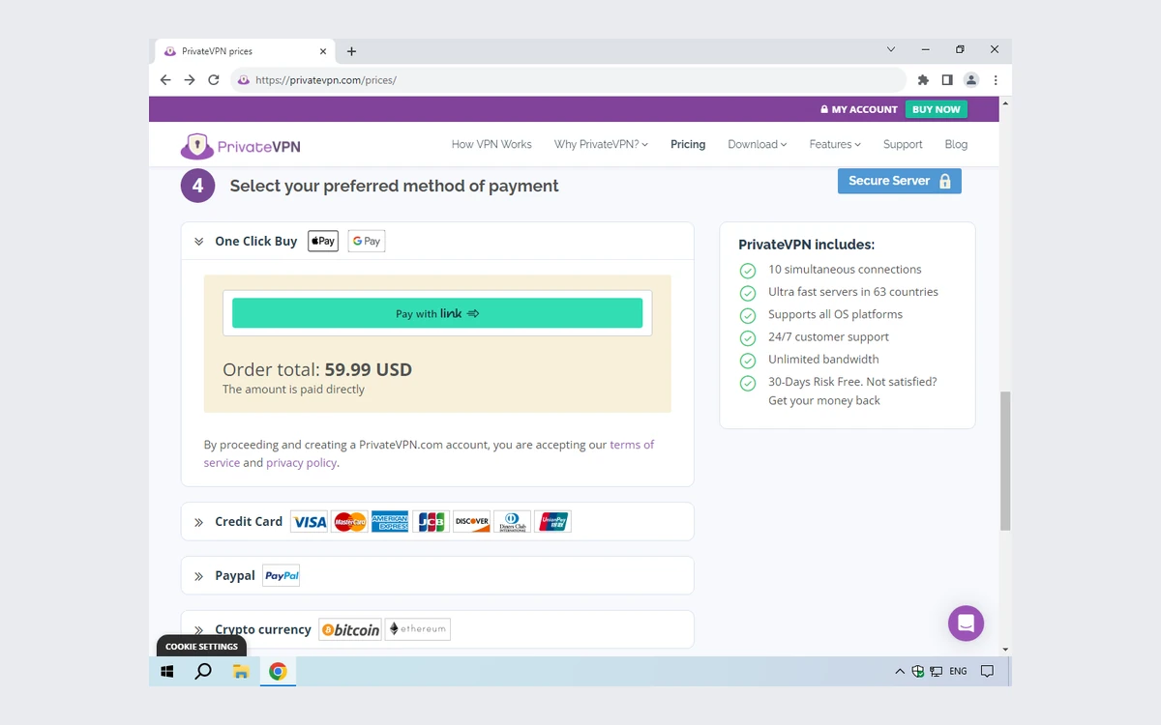Click '10 simultaneous connections' text
The height and width of the screenshot is (725, 1161).
845,270
